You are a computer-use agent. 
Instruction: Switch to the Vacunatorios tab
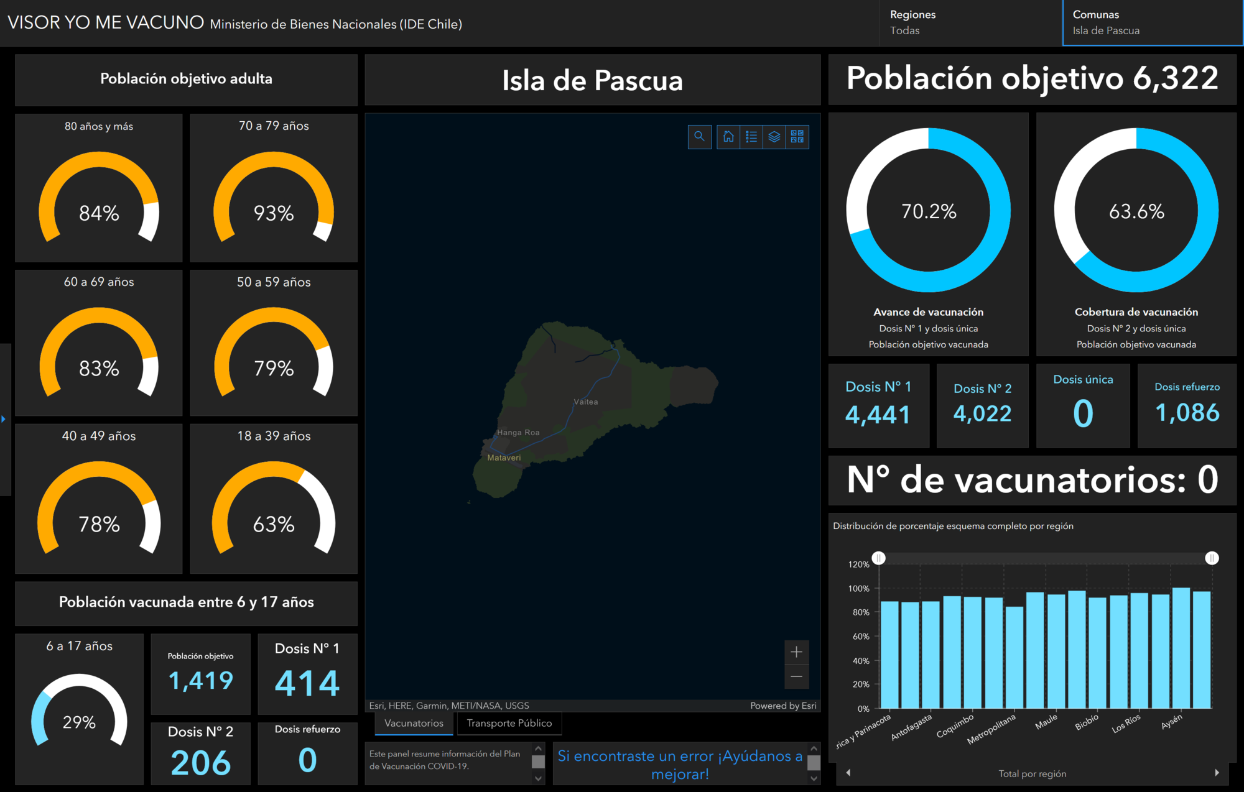[414, 723]
